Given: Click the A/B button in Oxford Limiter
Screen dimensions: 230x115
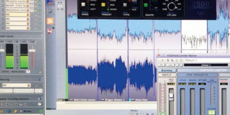Looking at the screenshot, I should point(161,65).
